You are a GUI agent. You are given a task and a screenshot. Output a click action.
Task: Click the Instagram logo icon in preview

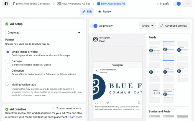click(x=95, y=39)
